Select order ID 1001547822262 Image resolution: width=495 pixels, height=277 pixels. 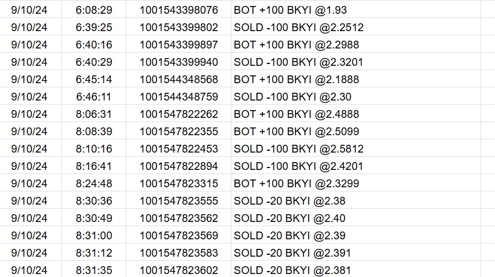179,114
